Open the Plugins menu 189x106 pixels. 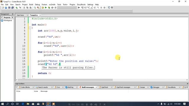point(72,4)
